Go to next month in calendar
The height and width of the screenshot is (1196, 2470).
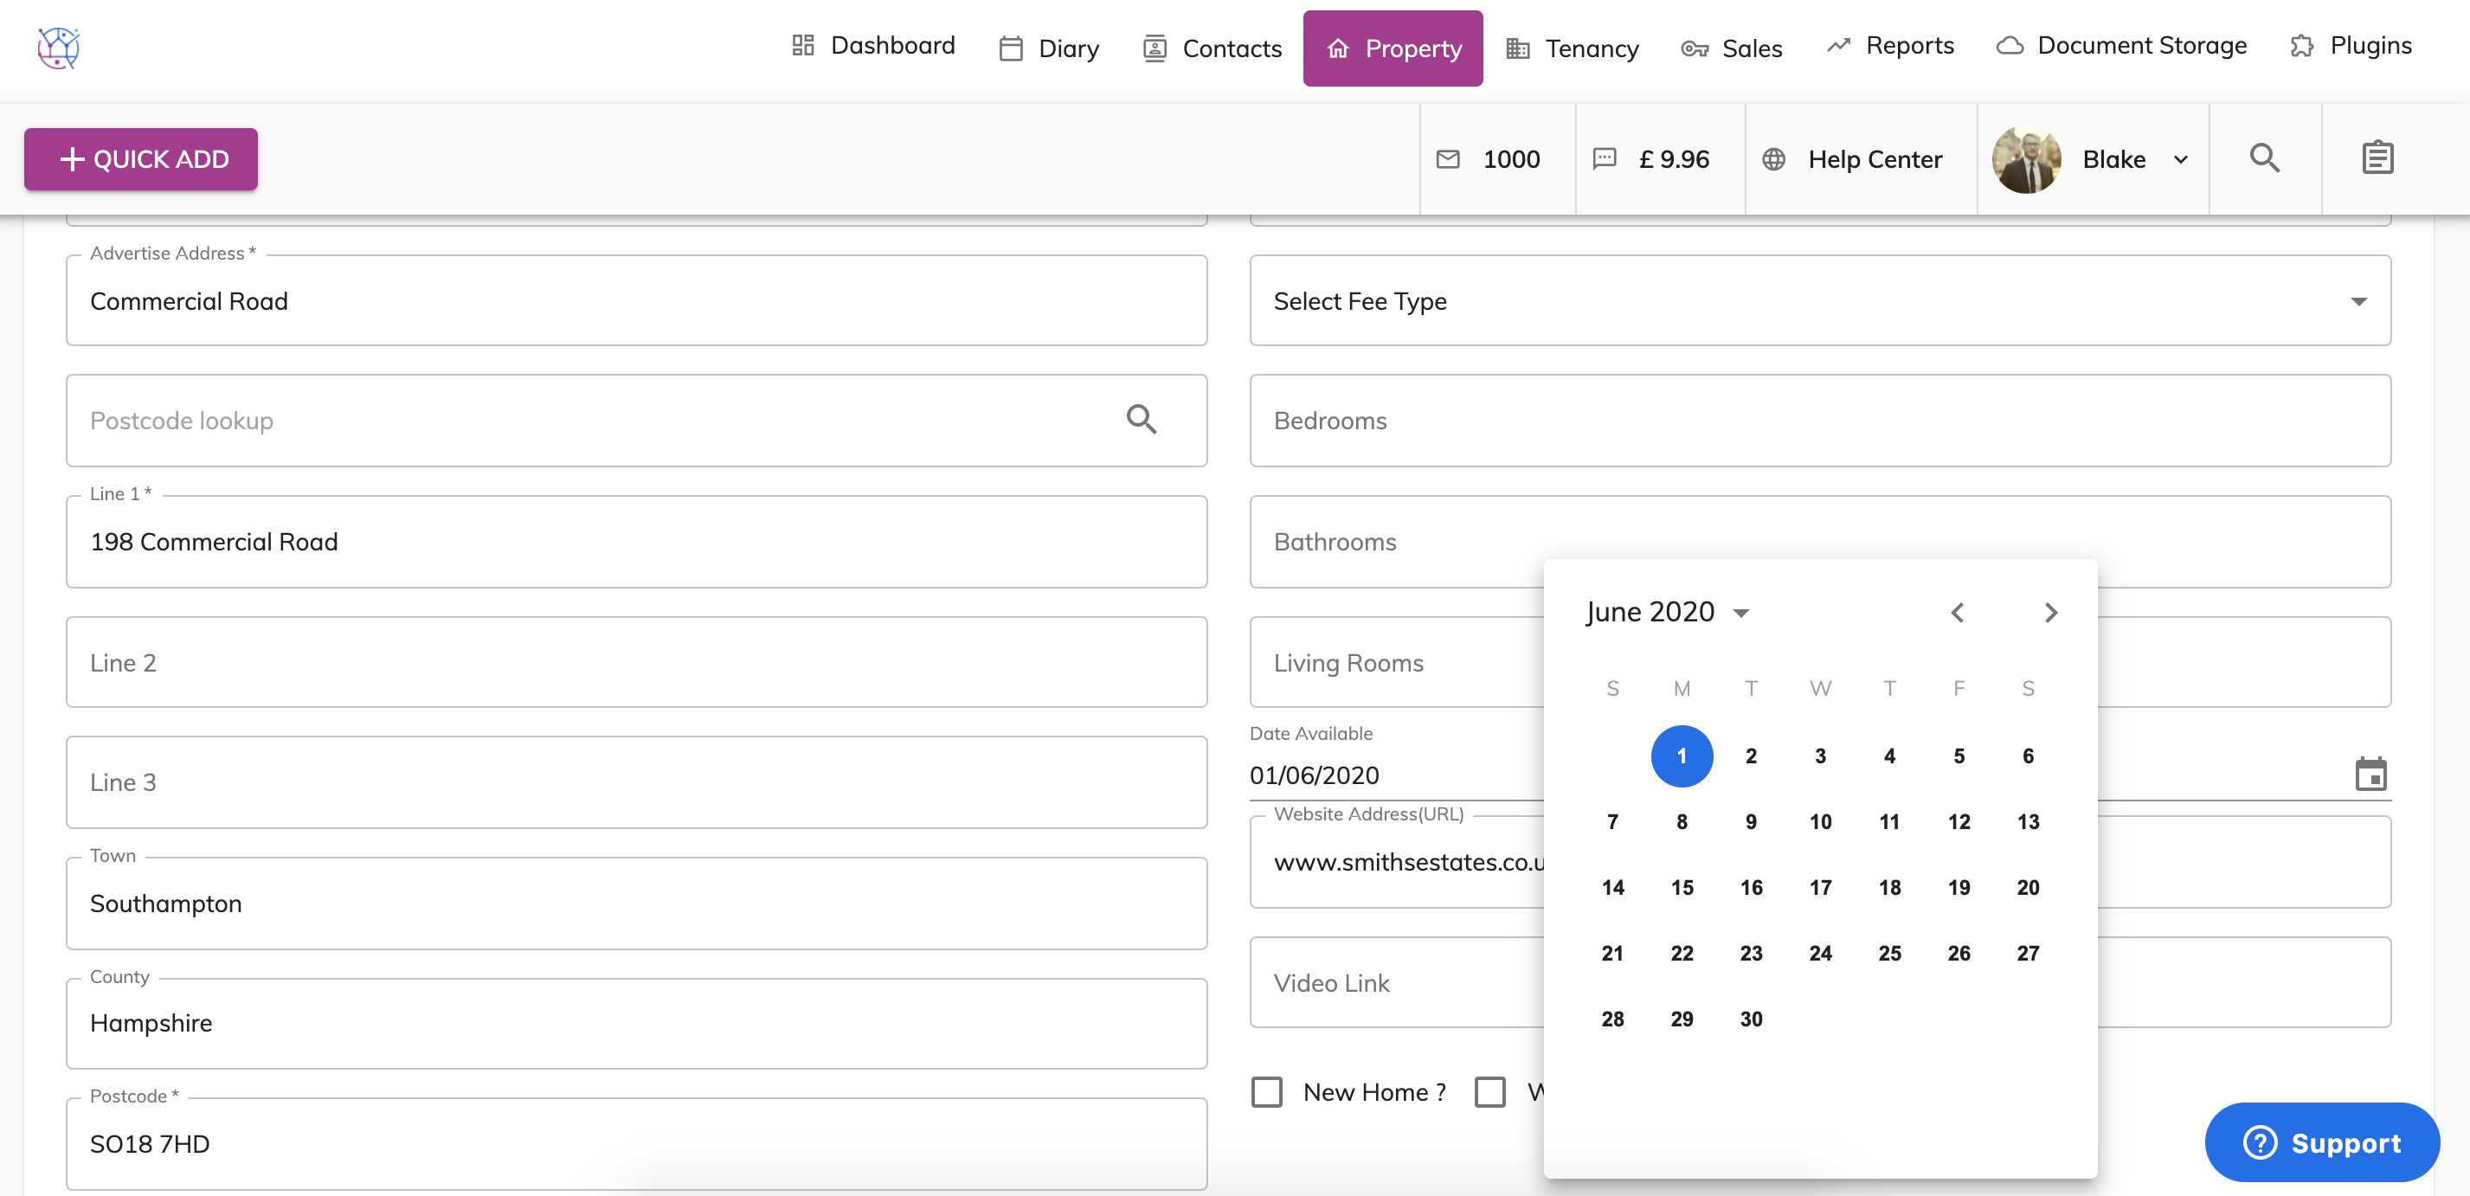tap(2050, 613)
